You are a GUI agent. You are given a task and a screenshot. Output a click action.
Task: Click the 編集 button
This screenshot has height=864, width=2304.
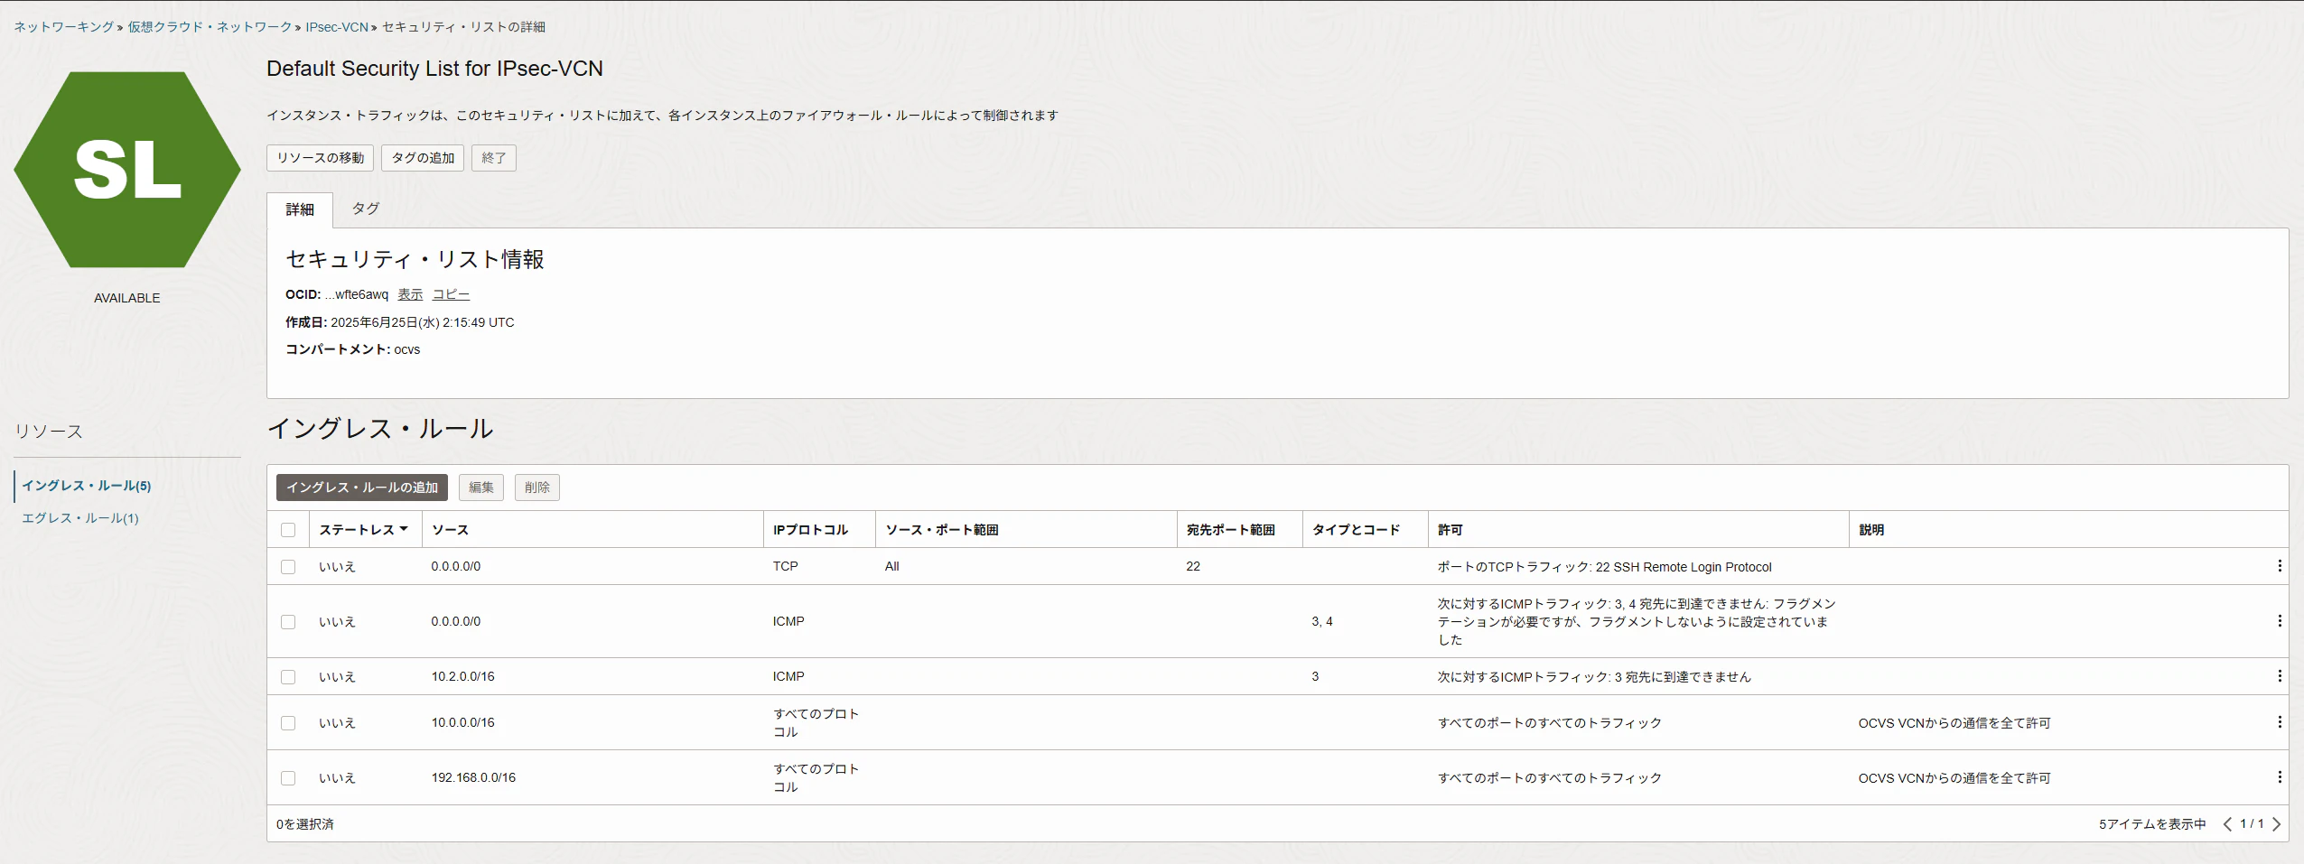[481, 488]
